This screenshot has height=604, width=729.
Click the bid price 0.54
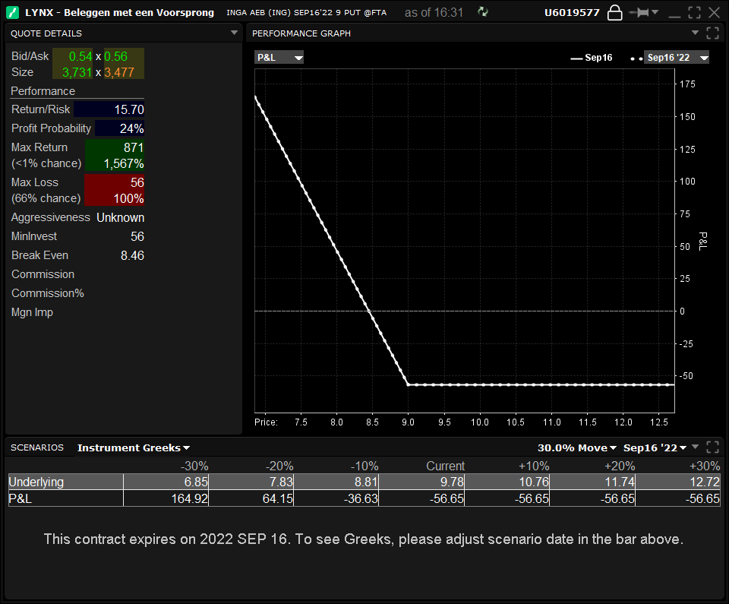click(x=80, y=56)
